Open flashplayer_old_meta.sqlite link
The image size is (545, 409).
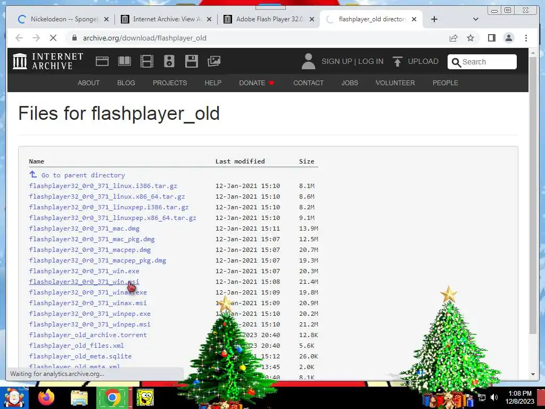click(80, 356)
